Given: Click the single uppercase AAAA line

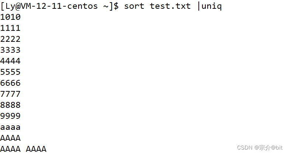Looking at the screenshot, I should (10, 138).
